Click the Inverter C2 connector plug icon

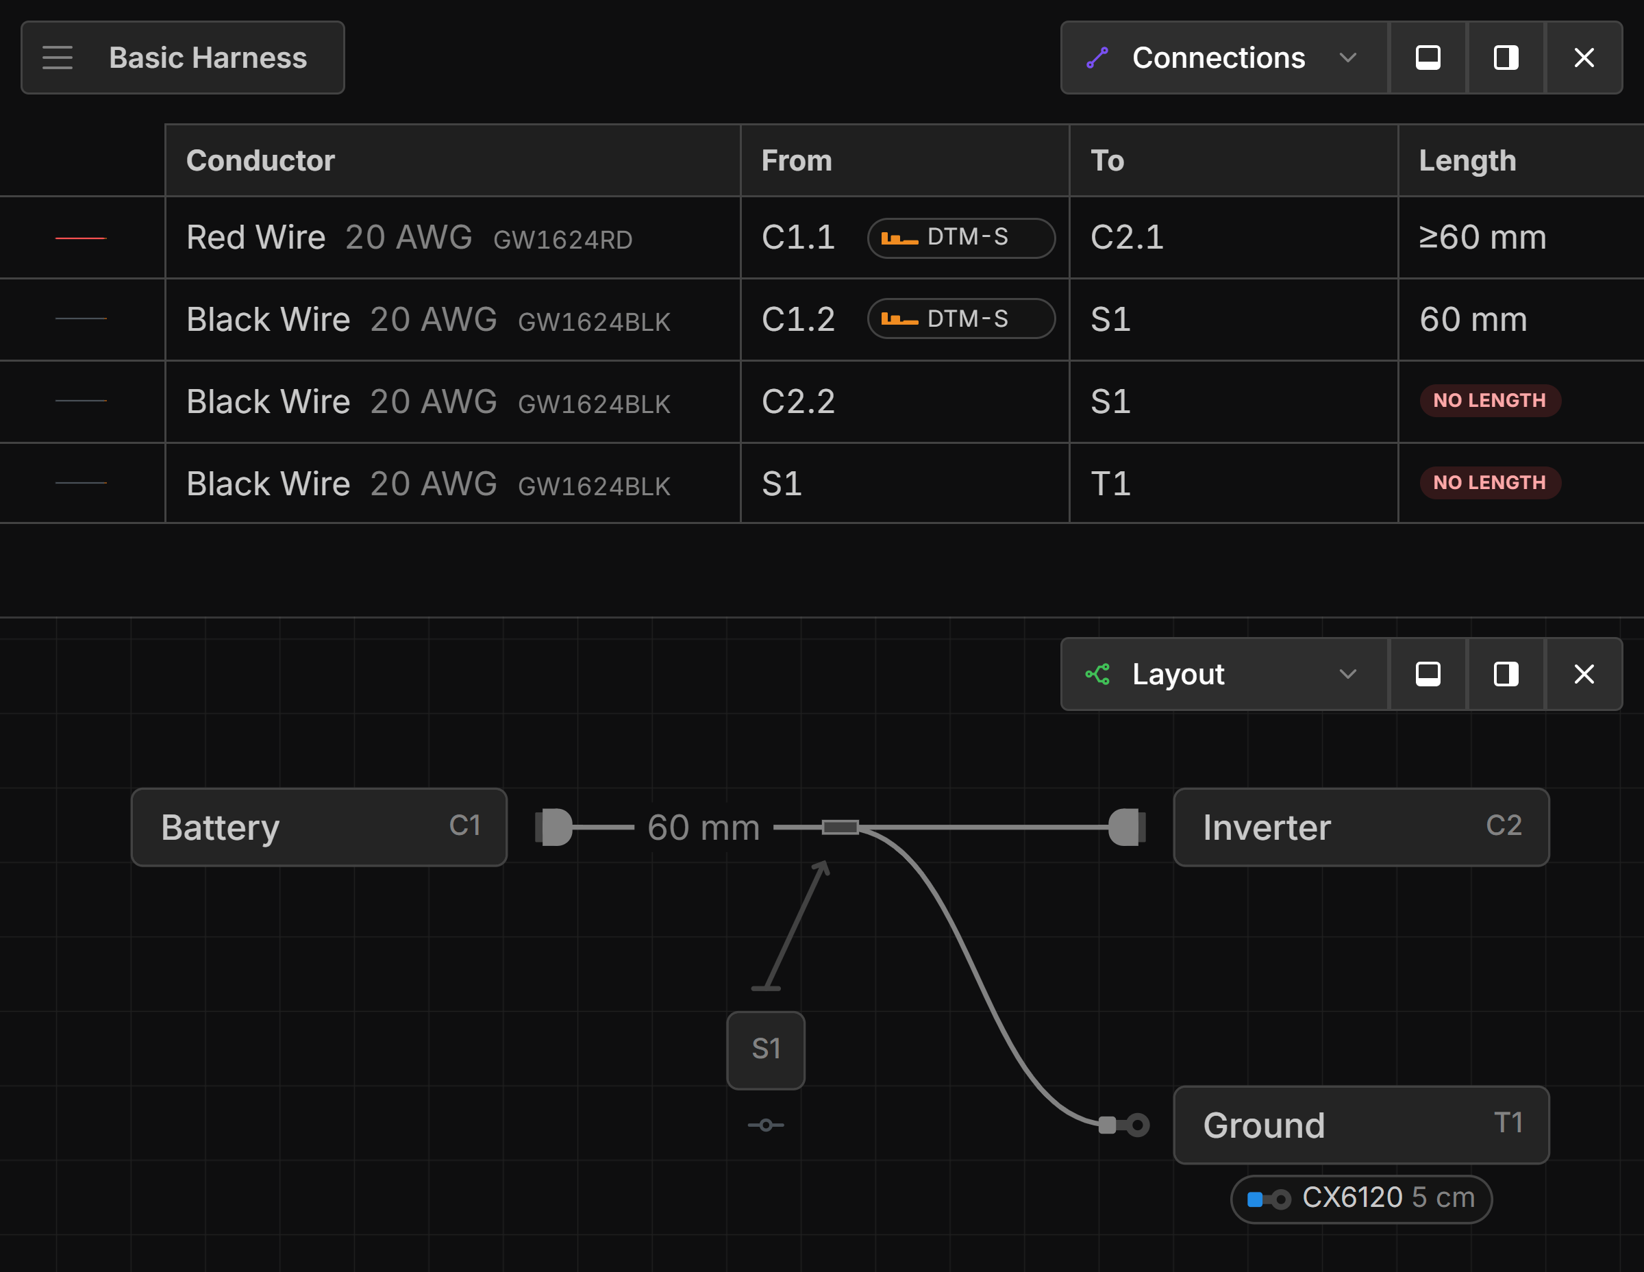click(x=1127, y=827)
